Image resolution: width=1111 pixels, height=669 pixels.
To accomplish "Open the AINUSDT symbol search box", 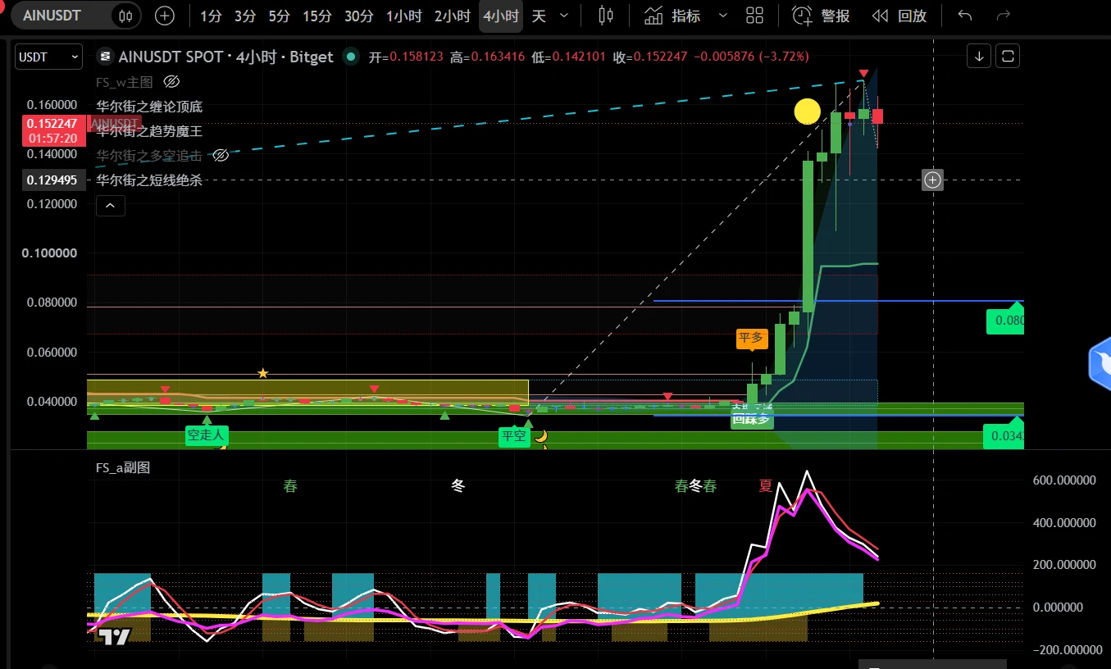I will click(x=54, y=16).
